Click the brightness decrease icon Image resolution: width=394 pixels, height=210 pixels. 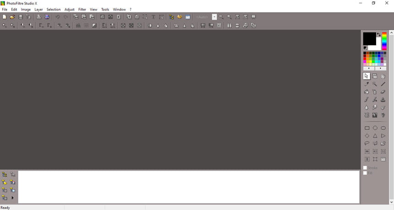pyautogui.click(x=4, y=25)
